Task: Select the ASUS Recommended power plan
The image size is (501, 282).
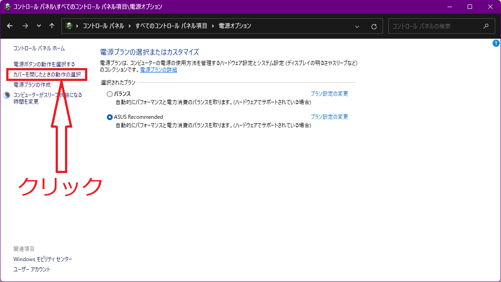Action: [109, 117]
